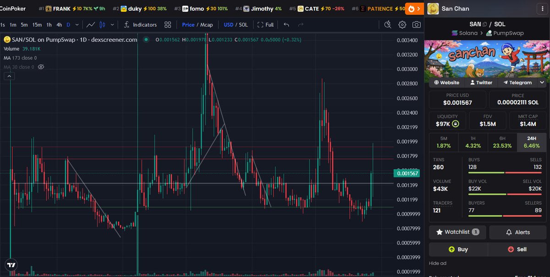
Task: Click the MKT CAP $1.4M box
Action: (x=528, y=121)
